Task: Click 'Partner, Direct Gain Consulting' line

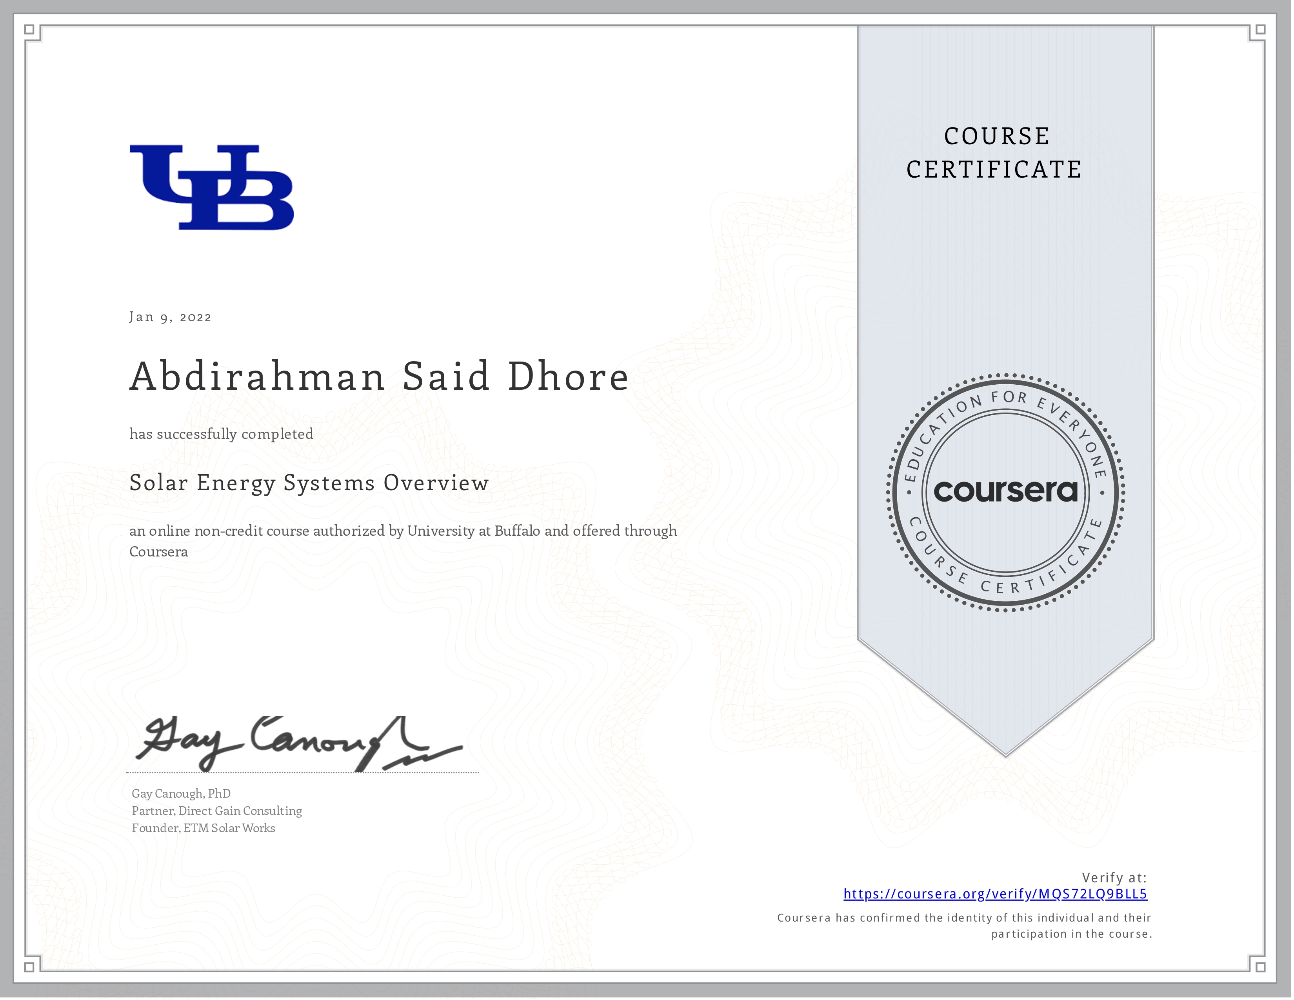Action: 217,811
